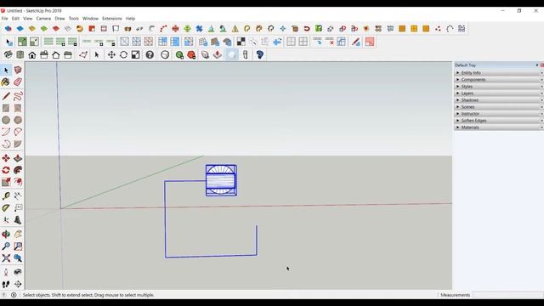Open the Edit menu
Viewport: 544px width, 306px height.
(x=15, y=19)
